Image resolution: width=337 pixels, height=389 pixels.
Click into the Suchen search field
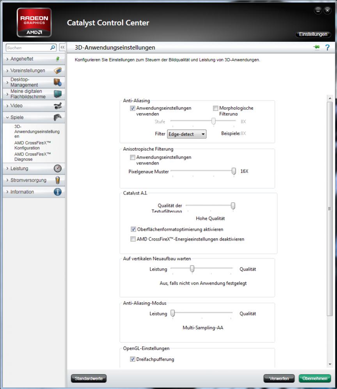click(28, 48)
